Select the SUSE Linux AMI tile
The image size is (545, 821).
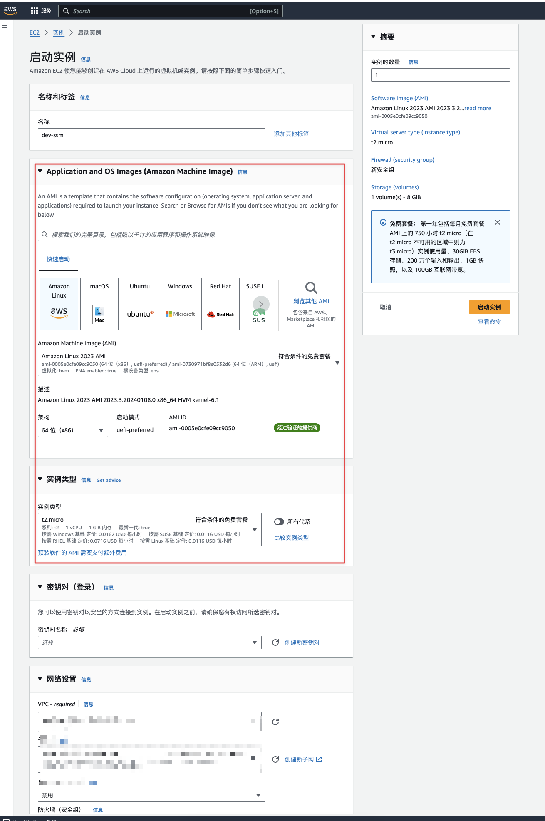[x=254, y=304]
